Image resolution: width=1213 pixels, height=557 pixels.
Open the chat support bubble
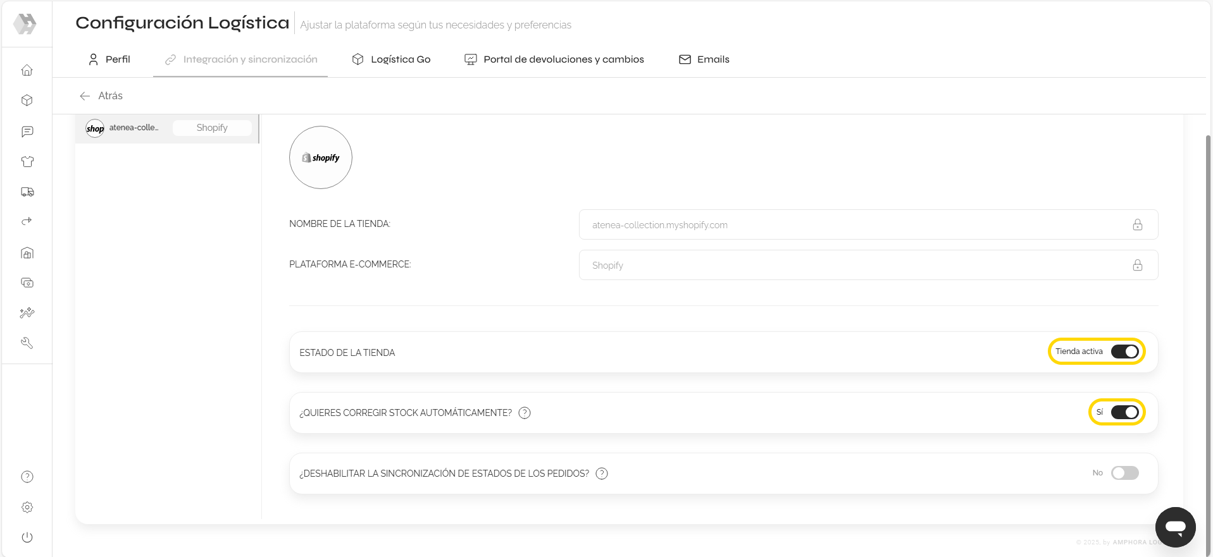1175,527
